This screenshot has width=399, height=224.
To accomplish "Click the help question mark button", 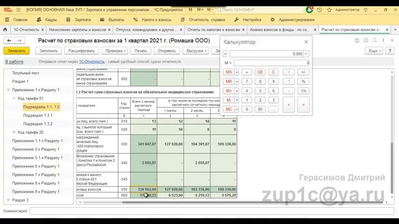I will coord(390,51).
